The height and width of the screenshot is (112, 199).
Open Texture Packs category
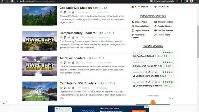164,35
